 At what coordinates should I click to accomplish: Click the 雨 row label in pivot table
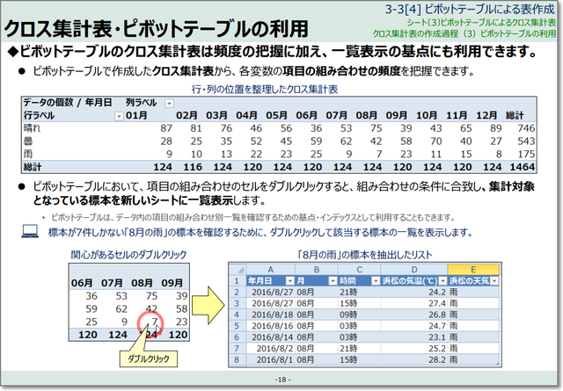[x=29, y=152]
